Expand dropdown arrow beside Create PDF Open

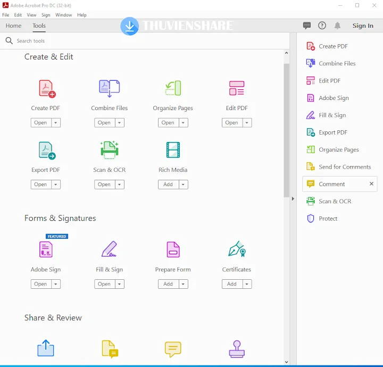pos(56,122)
